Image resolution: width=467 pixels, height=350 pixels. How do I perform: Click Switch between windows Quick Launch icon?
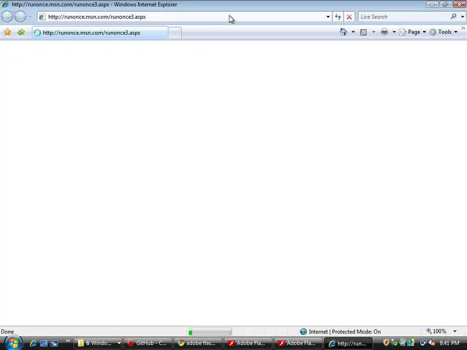click(54, 343)
